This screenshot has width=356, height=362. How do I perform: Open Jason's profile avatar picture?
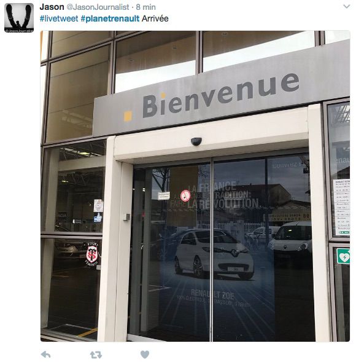pos(19,18)
